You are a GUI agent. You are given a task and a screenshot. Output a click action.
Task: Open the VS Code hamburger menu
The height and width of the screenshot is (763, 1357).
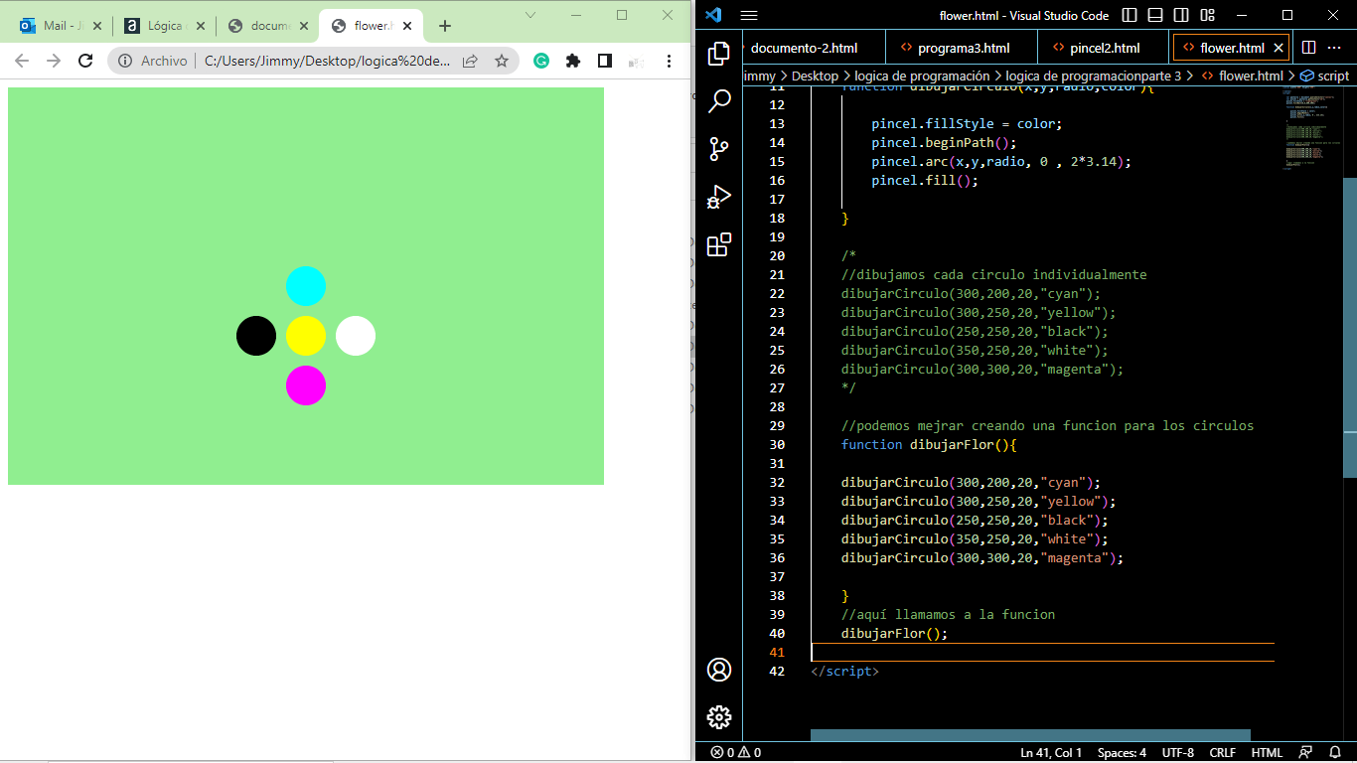point(749,15)
